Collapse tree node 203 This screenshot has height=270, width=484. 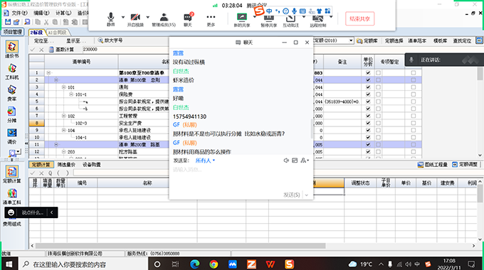pos(63,151)
